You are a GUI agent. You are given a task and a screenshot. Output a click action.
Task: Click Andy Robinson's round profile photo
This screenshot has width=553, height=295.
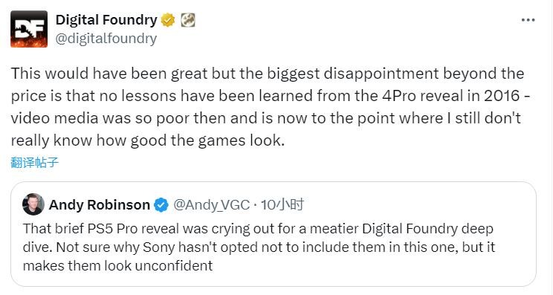[x=33, y=204]
